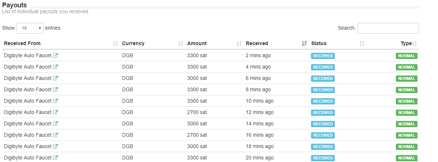Select the 12 mins ago timestamp

click(x=259, y=112)
